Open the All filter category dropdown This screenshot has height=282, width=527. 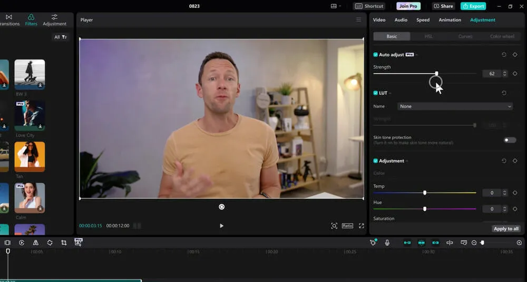pyautogui.click(x=60, y=37)
